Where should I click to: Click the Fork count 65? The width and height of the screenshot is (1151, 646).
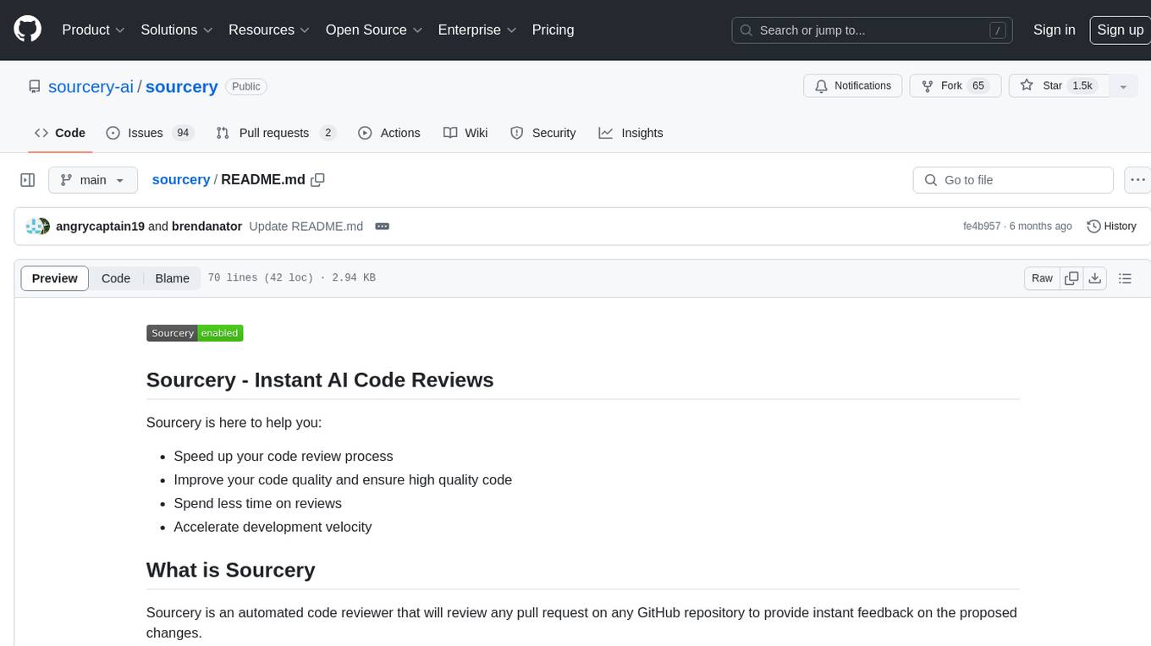[978, 85]
